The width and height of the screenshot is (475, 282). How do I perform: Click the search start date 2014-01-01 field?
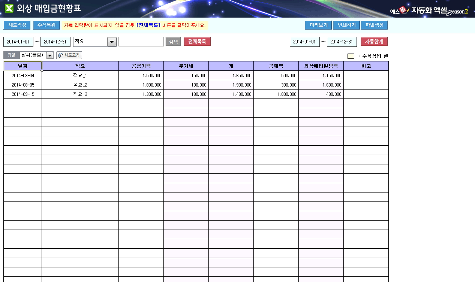pos(18,42)
